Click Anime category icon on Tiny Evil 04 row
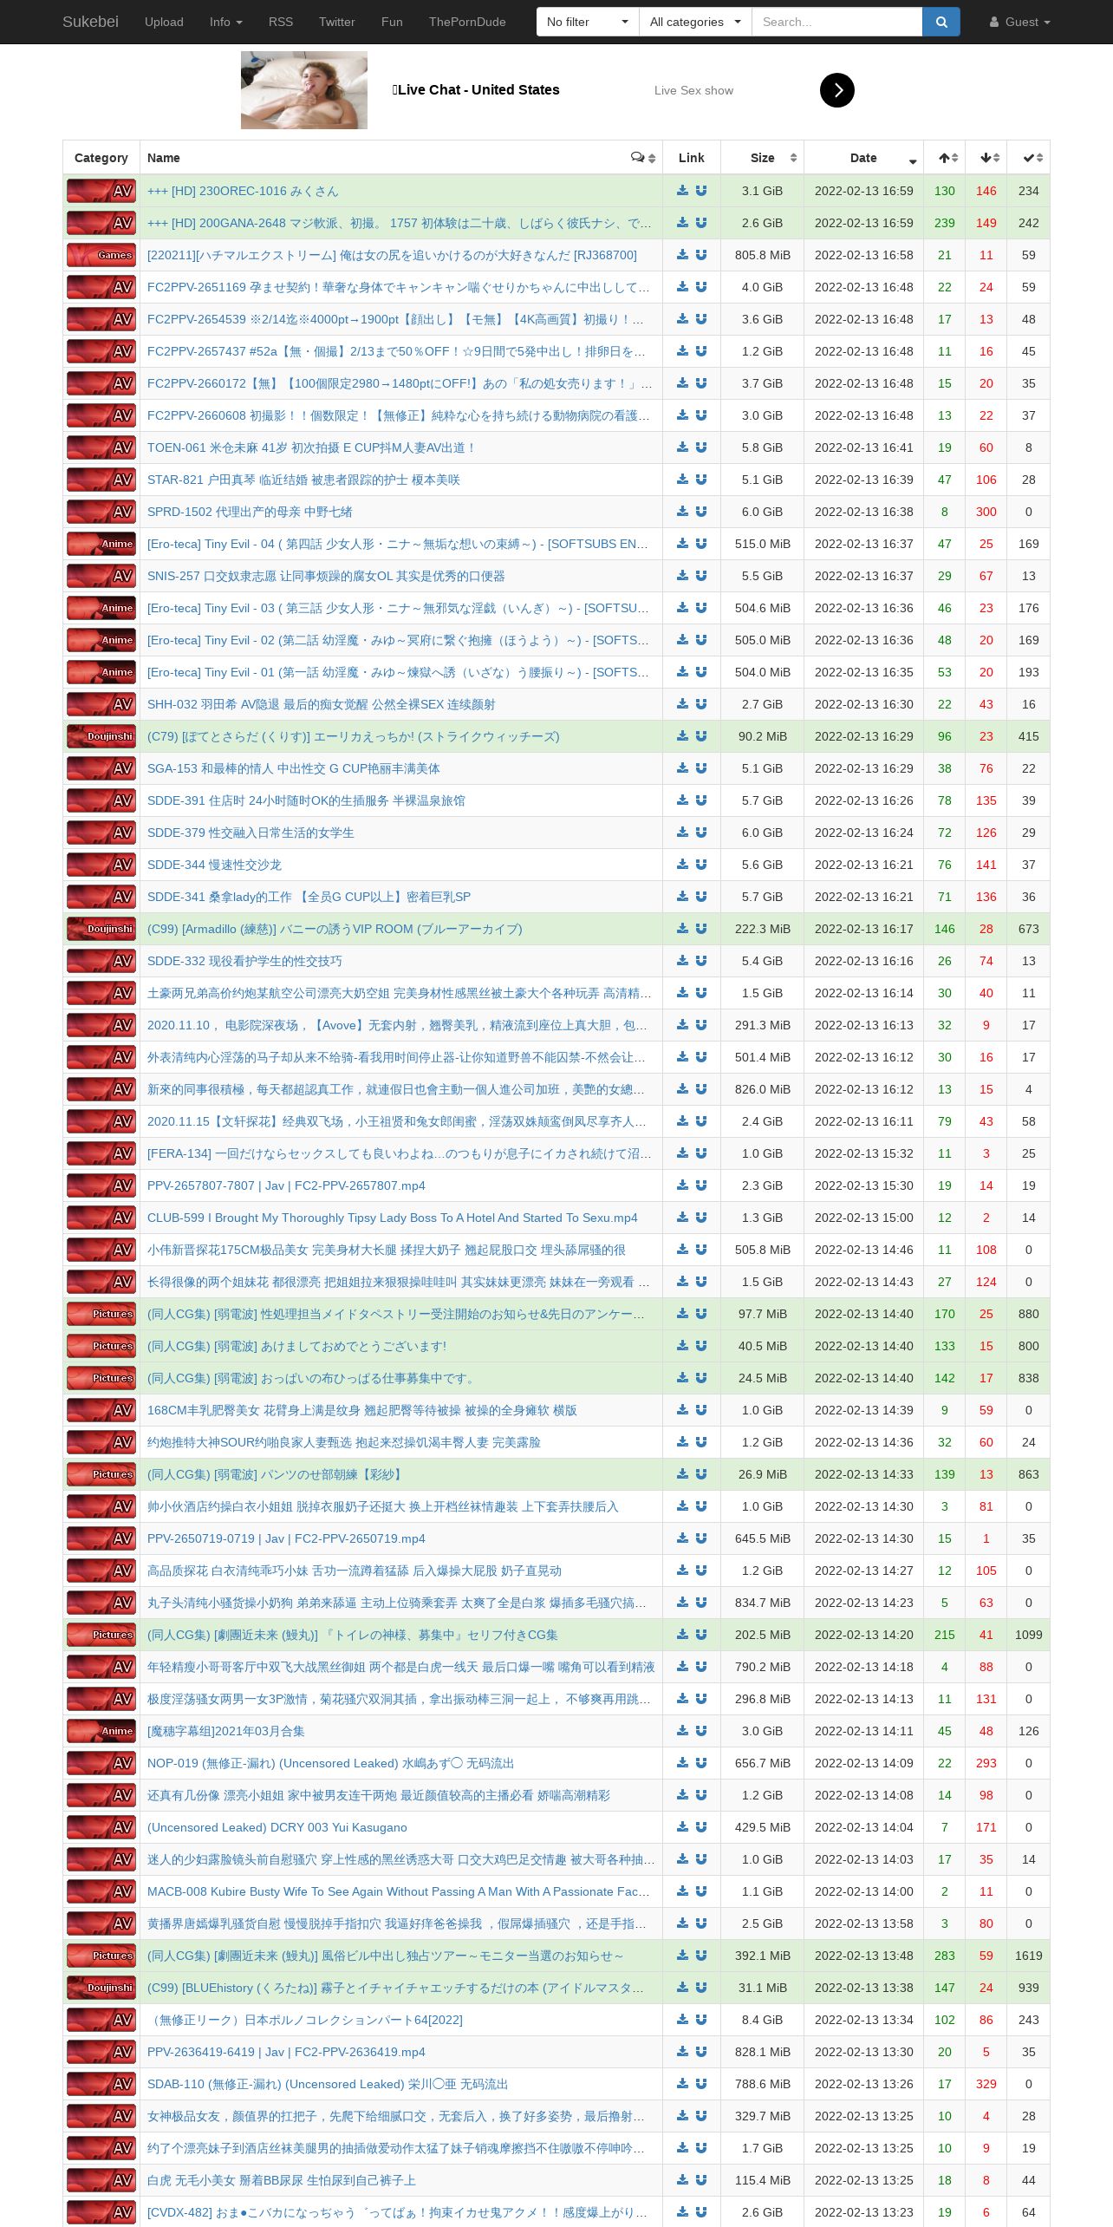1113x2227 pixels. tap(101, 544)
